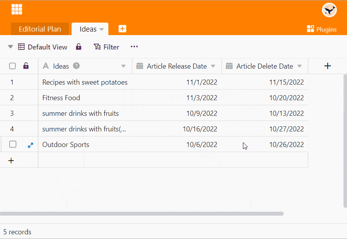Open Article Release Date column menu
This screenshot has width=347, height=239.
click(x=213, y=66)
